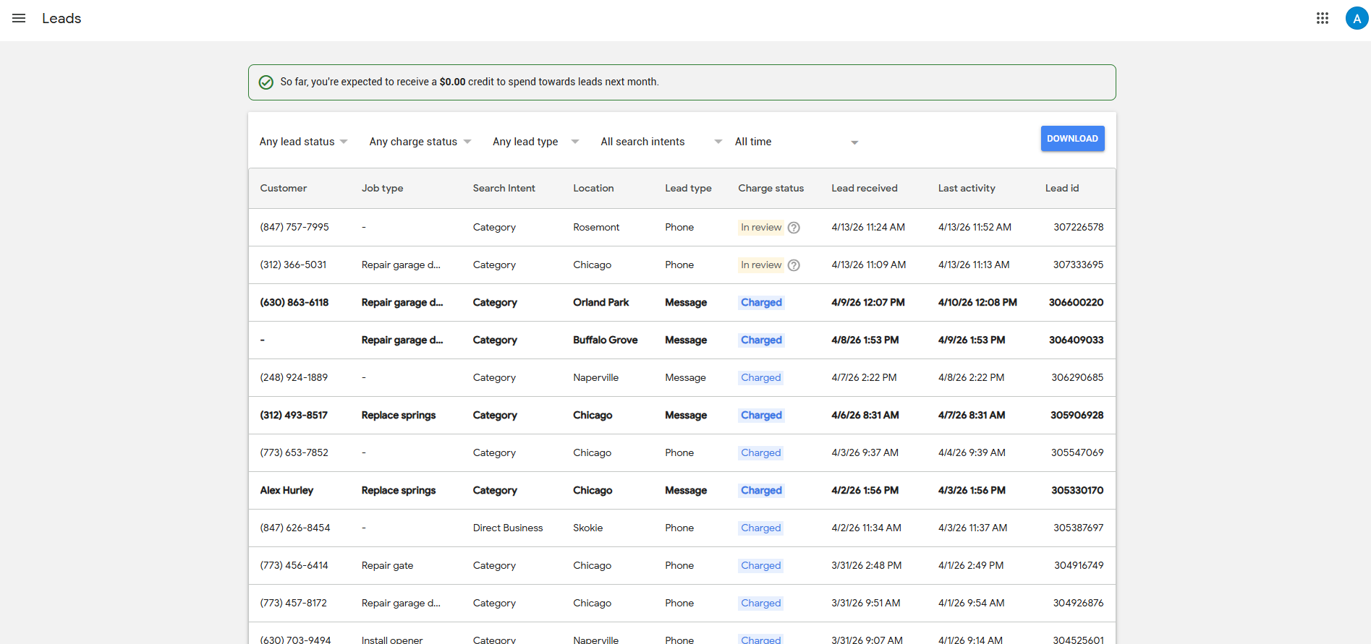Open the Alex Hurley lead
Viewport: 1371px width, 644px height.
coord(682,490)
